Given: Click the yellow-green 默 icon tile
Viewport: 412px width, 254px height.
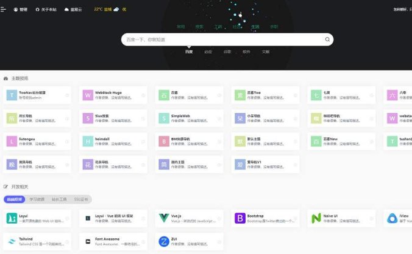Looking at the screenshot, I should (x=240, y=142).
